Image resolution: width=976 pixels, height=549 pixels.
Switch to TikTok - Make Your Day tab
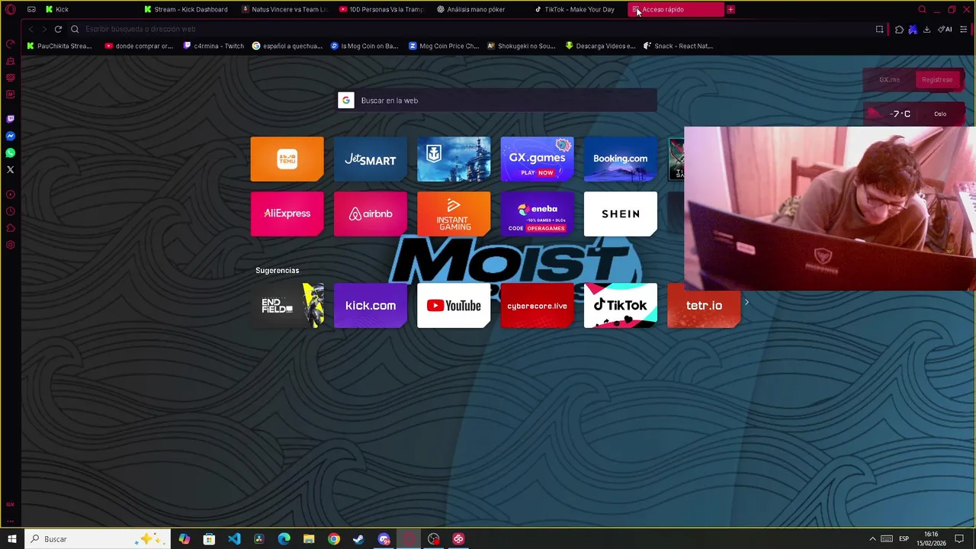578,9
